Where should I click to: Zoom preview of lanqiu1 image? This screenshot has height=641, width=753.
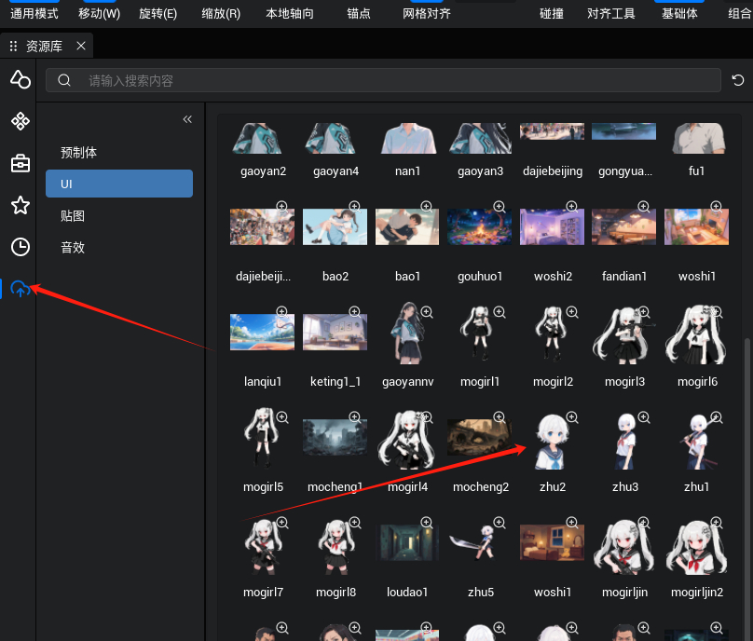[282, 311]
